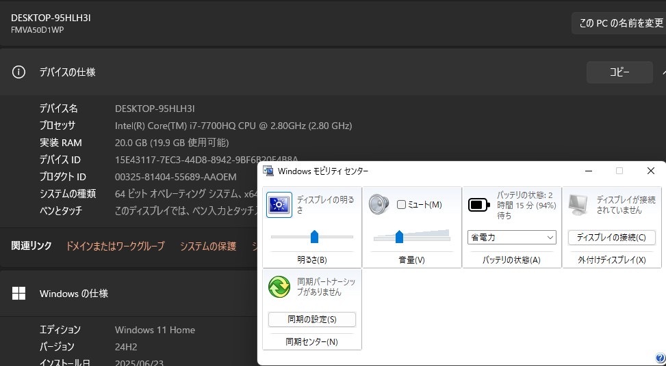
Task: Click the device specifications info icon
Action: pyautogui.click(x=18, y=72)
